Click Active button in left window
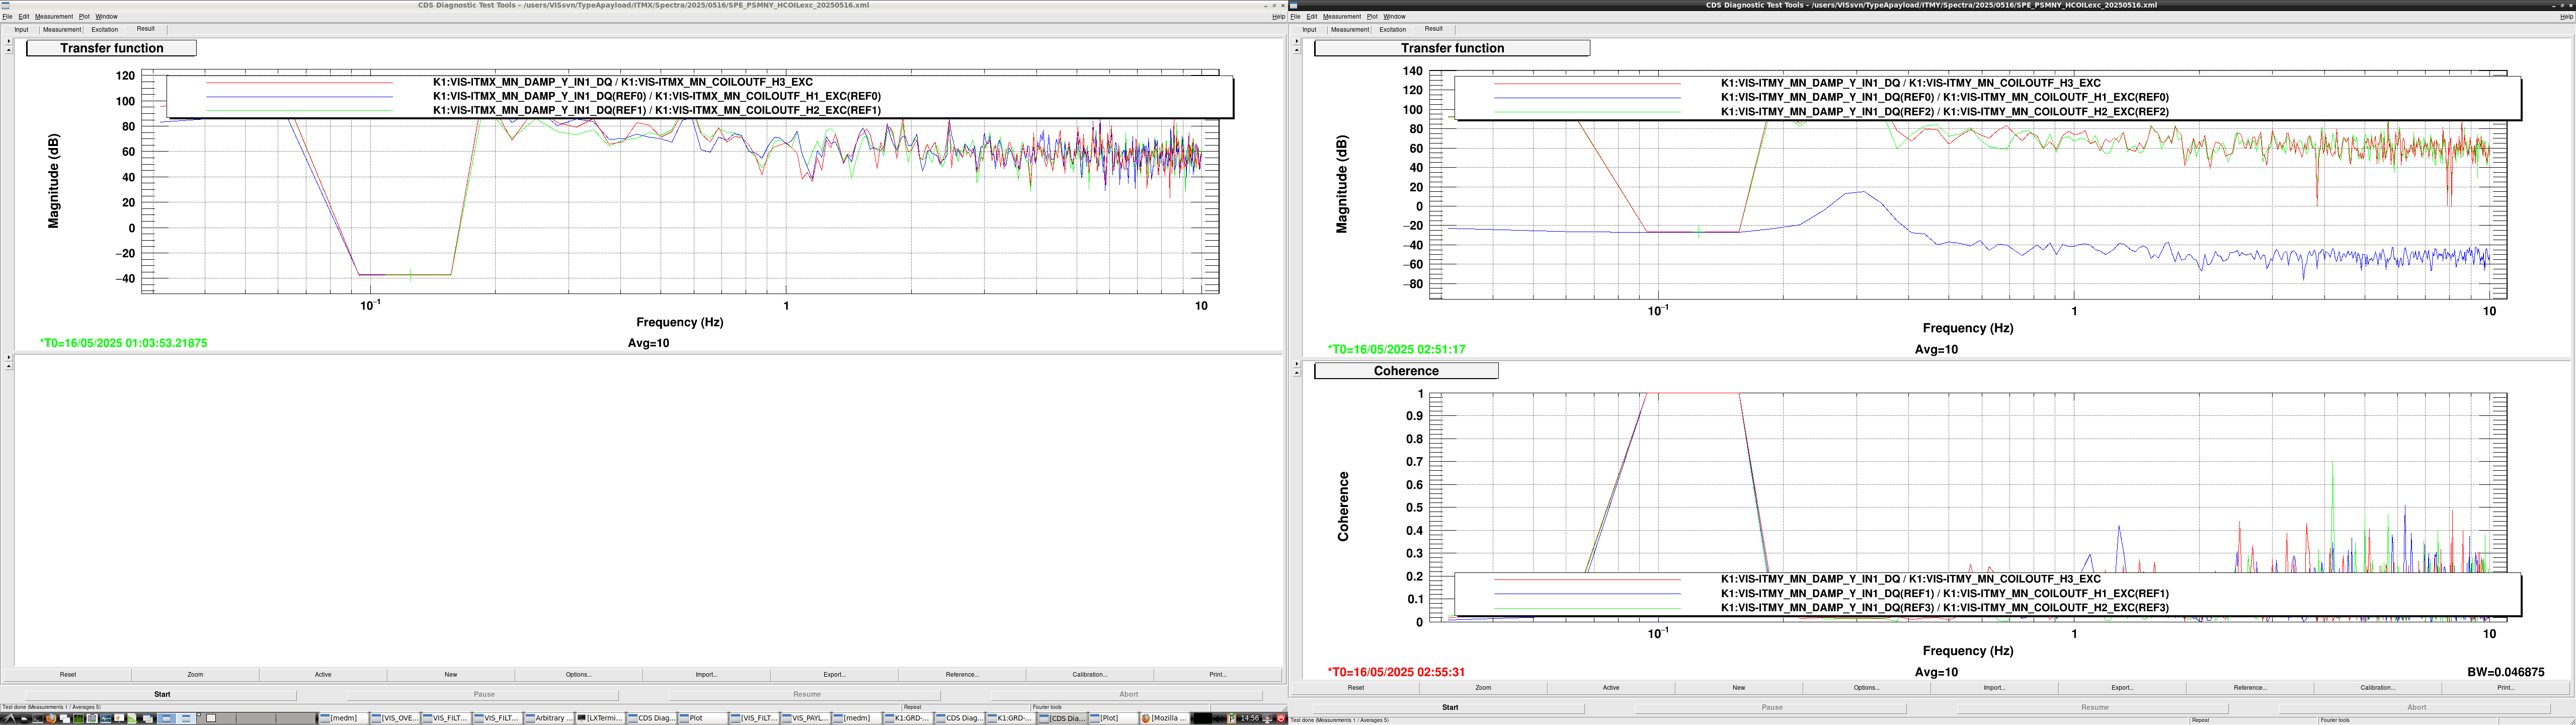 (x=323, y=675)
